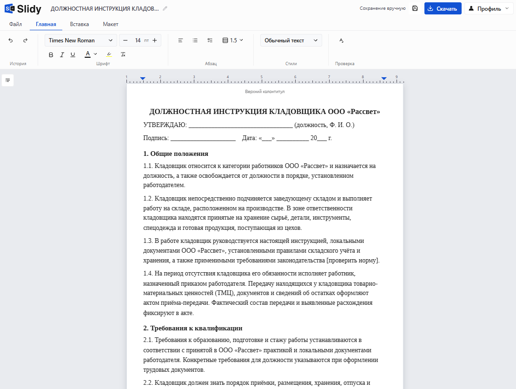Click heading 2. Требования к квалификации
516x389 pixels.
pos(193,328)
